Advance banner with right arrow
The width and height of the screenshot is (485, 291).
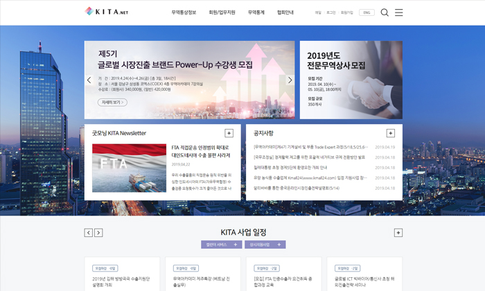pos(290,80)
